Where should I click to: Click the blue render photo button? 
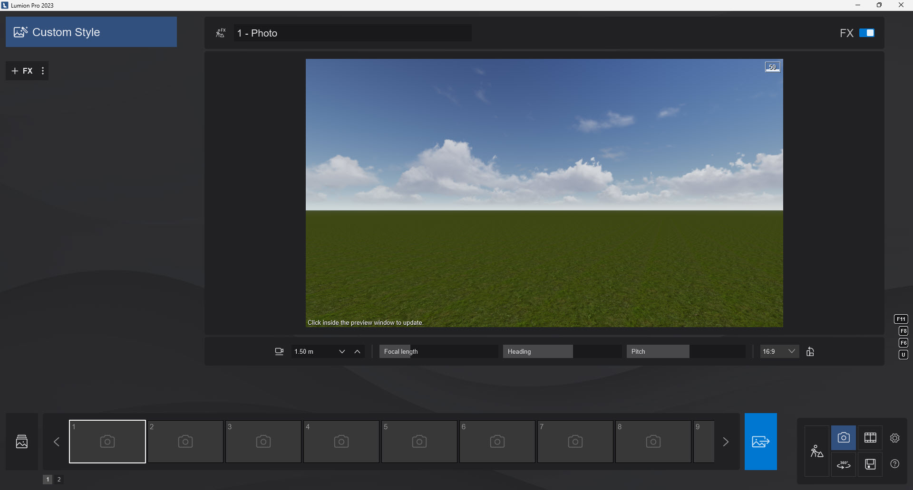click(x=760, y=441)
